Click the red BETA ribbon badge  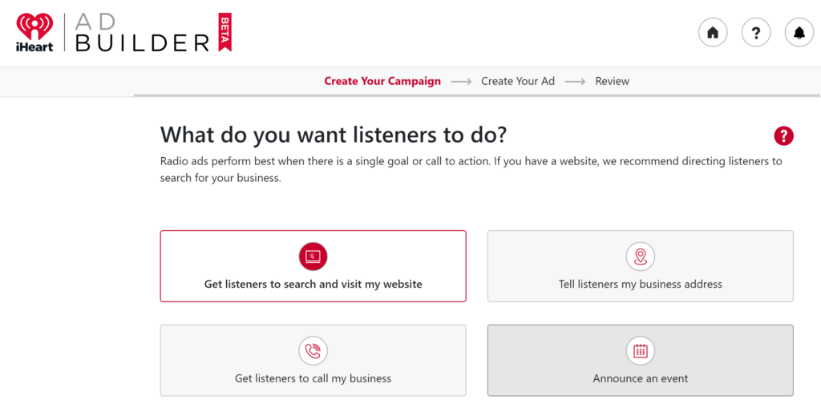225,32
